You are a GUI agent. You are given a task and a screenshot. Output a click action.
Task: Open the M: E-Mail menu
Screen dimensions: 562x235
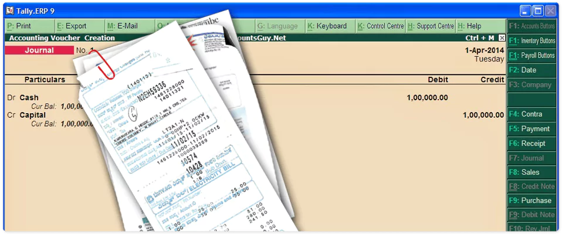130,26
